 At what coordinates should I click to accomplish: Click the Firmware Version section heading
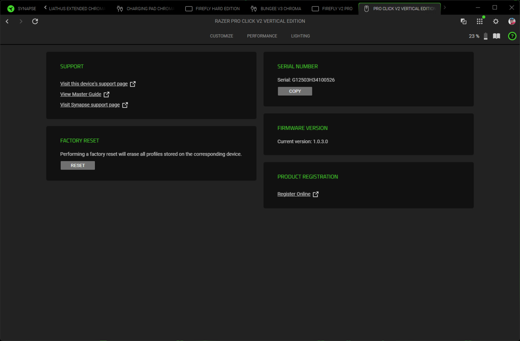pos(303,128)
